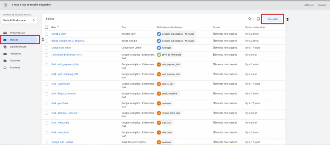
Task: Click Fermer to dismiss update banner
Action: [322, 5]
